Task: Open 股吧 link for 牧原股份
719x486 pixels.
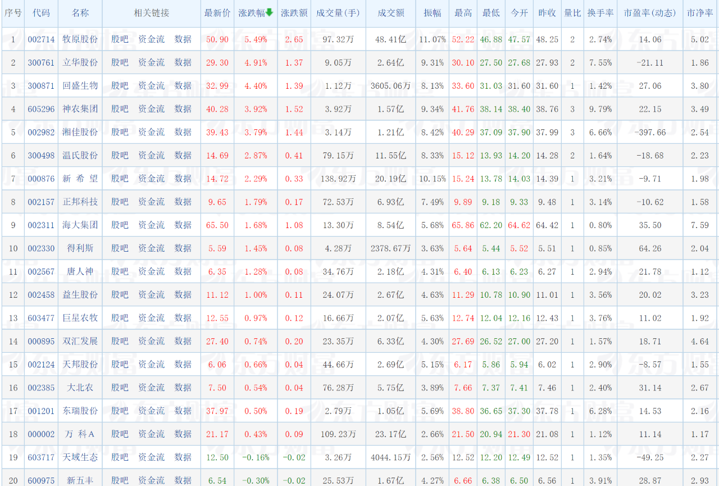Action: point(120,39)
